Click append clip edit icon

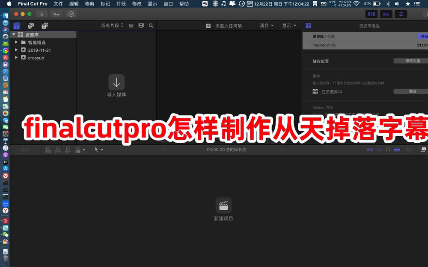point(68,150)
